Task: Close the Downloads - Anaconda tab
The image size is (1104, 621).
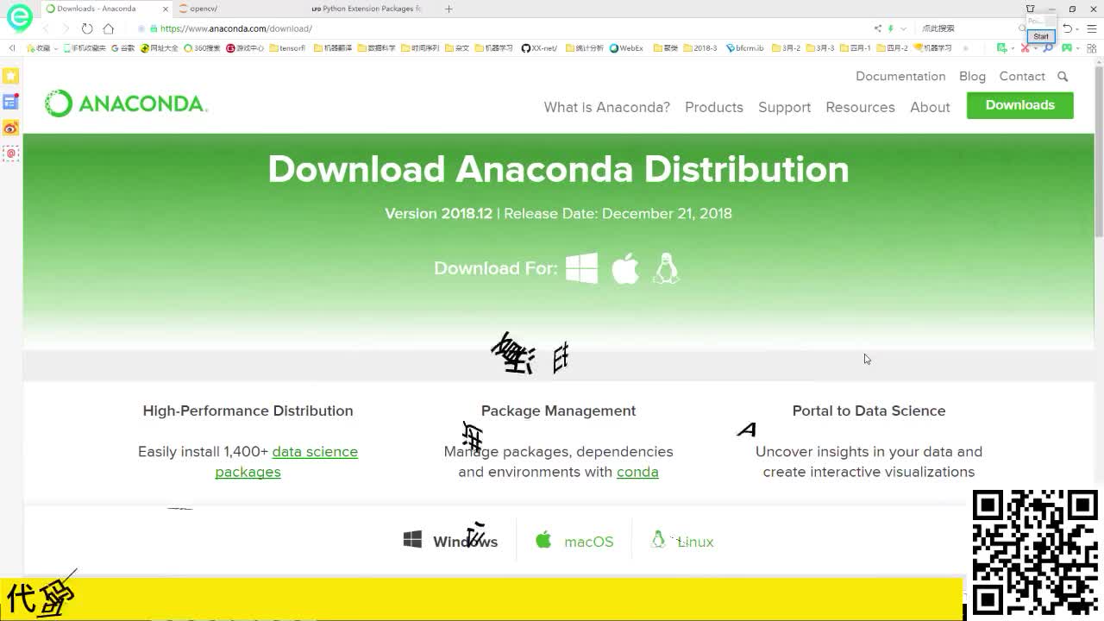Action: pos(166,9)
